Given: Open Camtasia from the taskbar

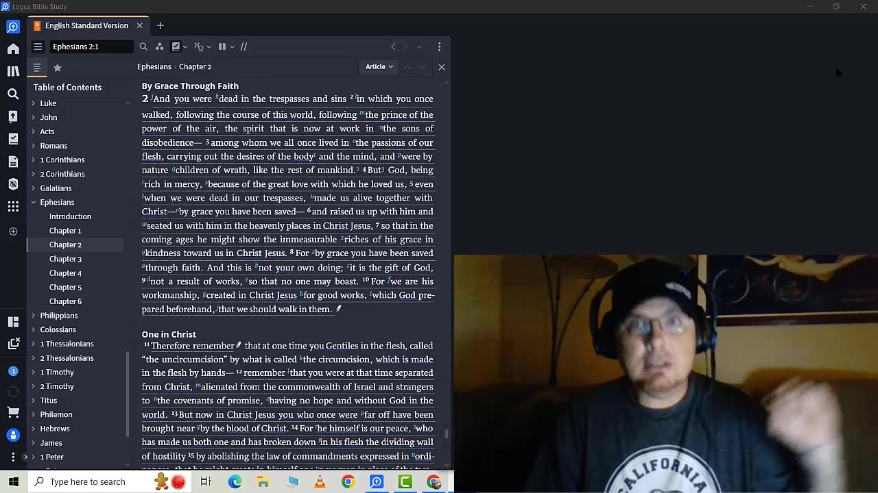Looking at the screenshot, I should [405, 482].
